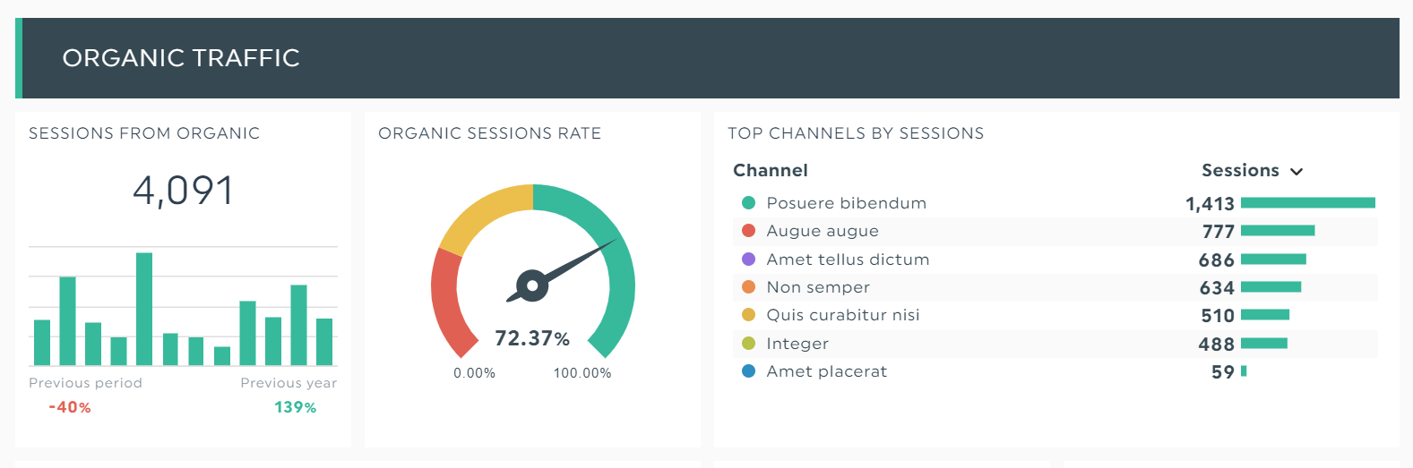
Task: Click the 139% previous year value
Action: point(296,407)
